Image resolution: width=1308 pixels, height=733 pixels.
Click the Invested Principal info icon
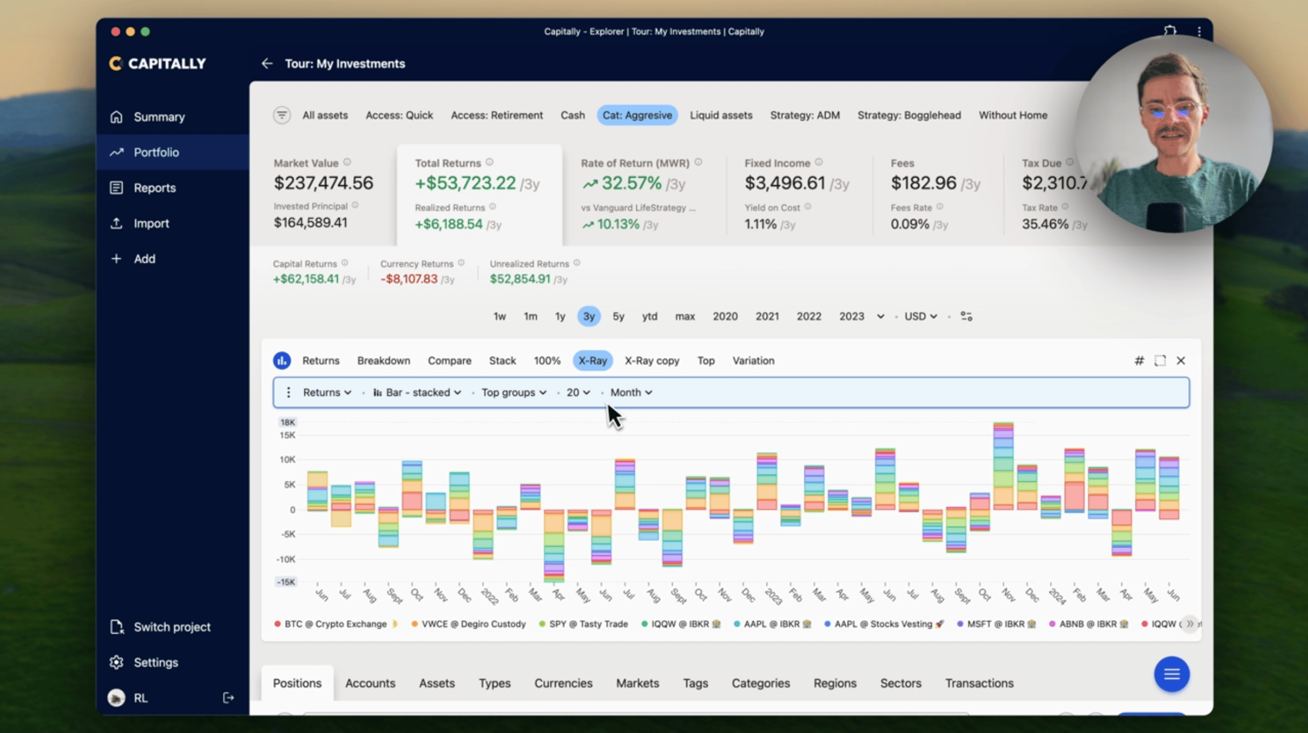coord(355,205)
